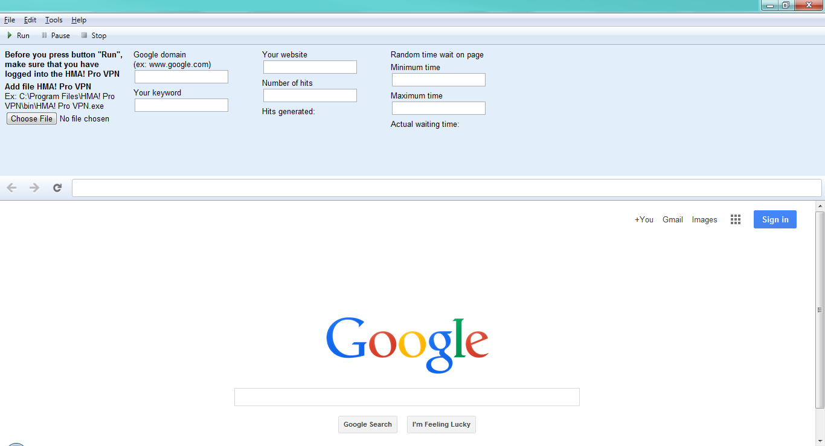Click the browser back arrow
The height and width of the screenshot is (446, 825).
point(11,188)
